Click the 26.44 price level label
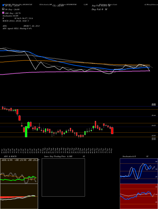 (x=154, y=116)
